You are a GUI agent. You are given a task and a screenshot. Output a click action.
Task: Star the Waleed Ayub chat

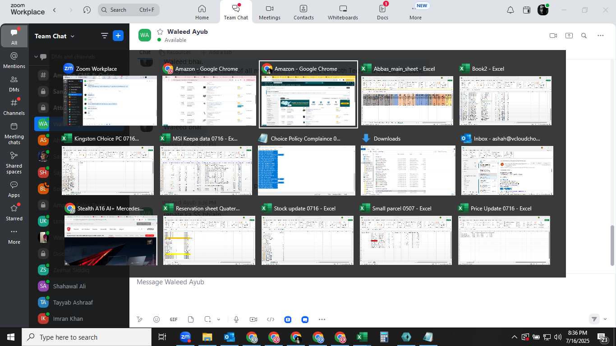[160, 32]
